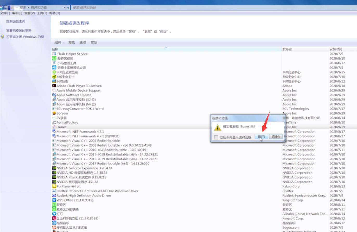
Task: Click 更改 in the toolbar
Action: coord(83,42)
